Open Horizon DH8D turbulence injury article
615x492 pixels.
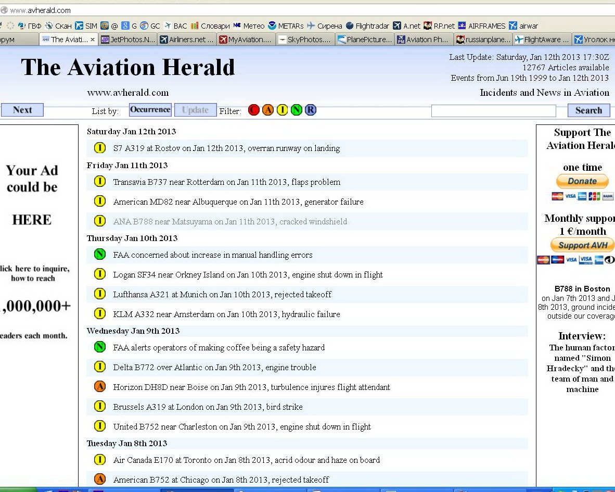coord(252,387)
